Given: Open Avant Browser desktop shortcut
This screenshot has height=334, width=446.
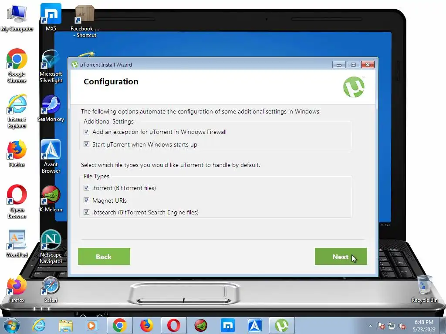Looking at the screenshot, I should point(51,156).
